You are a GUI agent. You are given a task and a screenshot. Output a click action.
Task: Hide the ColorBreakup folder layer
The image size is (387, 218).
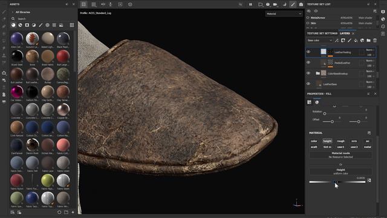coord(308,73)
